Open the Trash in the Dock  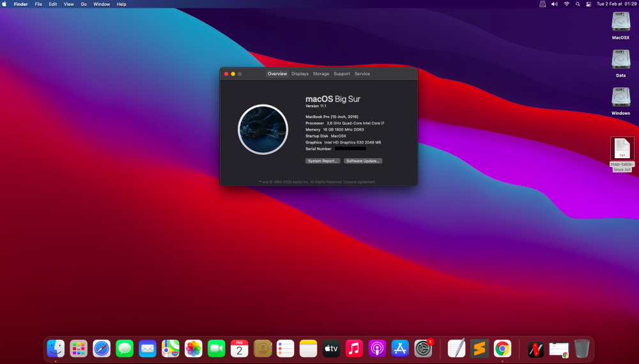(581, 349)
